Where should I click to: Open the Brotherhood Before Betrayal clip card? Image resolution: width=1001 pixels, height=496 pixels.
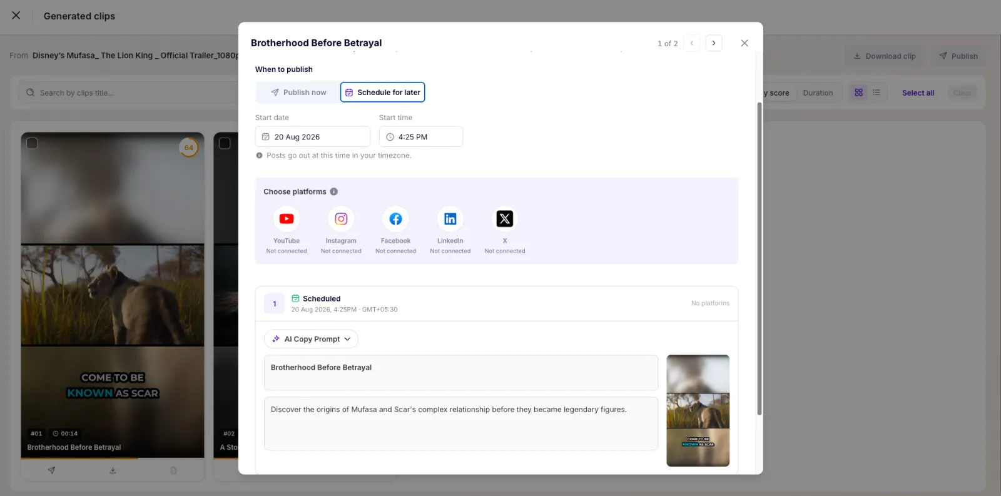pos(113,295)
